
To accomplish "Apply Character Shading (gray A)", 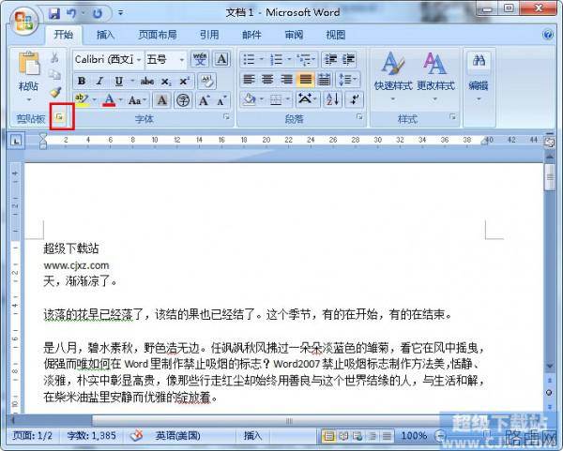I will tap(162, 100).
